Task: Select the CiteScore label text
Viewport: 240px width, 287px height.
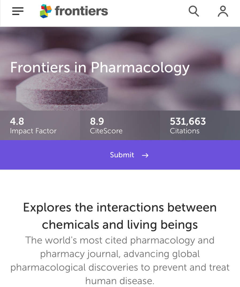Action: [x=106, y=131]
